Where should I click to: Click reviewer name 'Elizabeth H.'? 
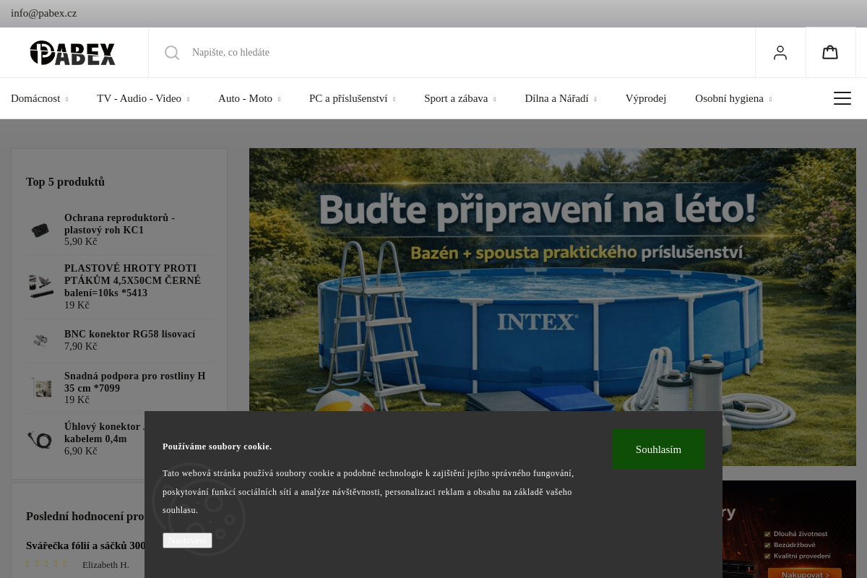tap(105, 565)
